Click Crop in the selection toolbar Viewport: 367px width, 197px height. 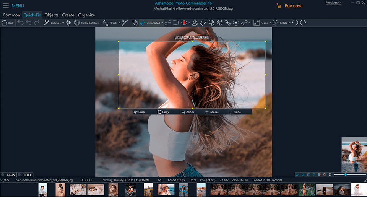[x=139, y=112]
